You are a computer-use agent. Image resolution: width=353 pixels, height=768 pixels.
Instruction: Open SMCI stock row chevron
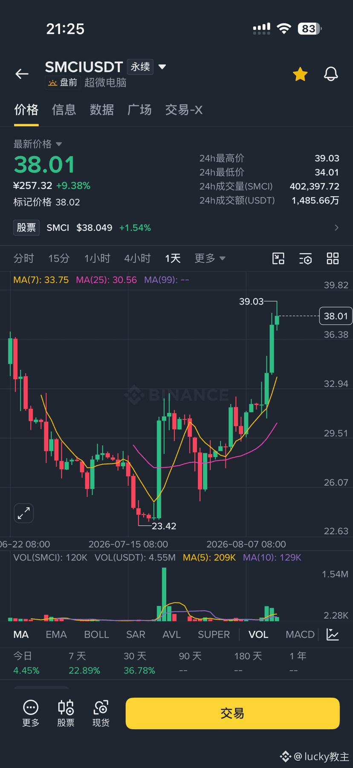336,228
